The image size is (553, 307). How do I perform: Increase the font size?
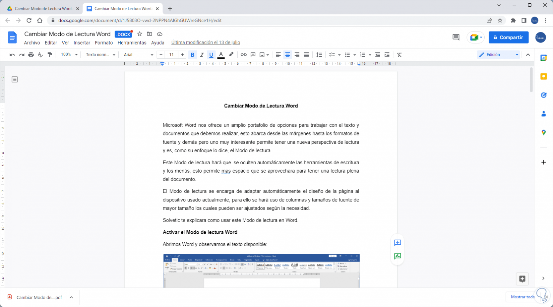182,55
